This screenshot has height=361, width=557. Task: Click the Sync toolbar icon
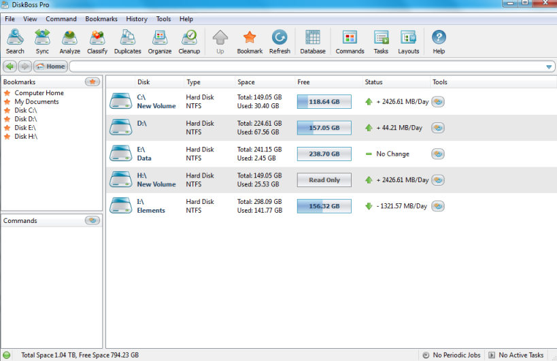[42, 42]
